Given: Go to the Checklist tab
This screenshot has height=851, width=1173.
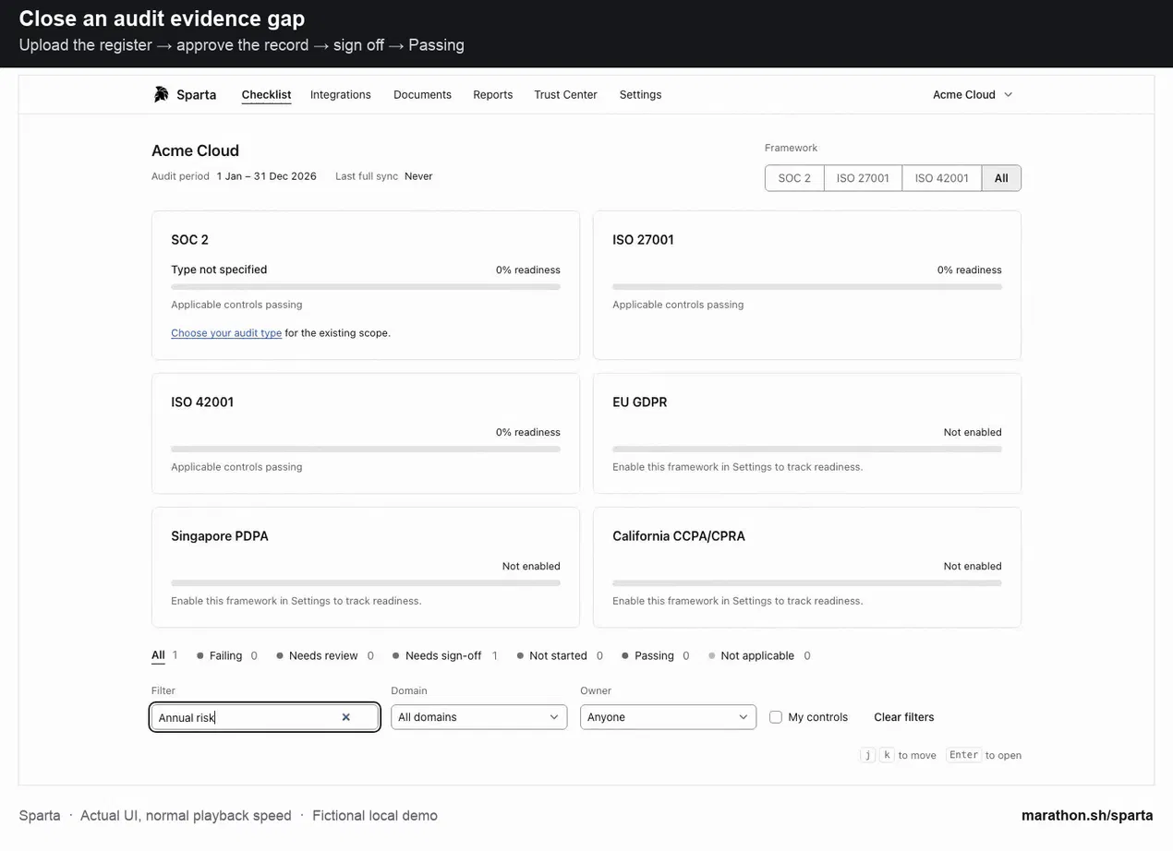Looking at the screenshot, I should [x=266, y=94].
